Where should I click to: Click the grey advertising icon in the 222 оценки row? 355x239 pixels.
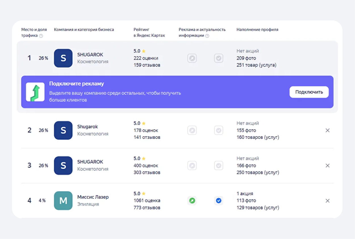pyautogui.click(x=192, y=58)
